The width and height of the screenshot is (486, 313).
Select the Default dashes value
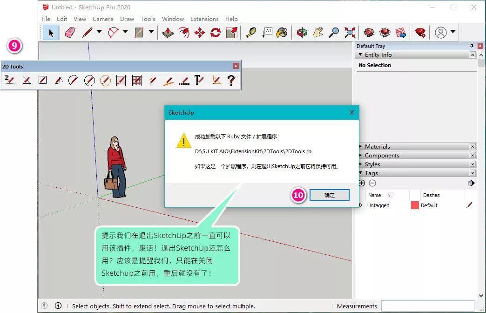429,205
